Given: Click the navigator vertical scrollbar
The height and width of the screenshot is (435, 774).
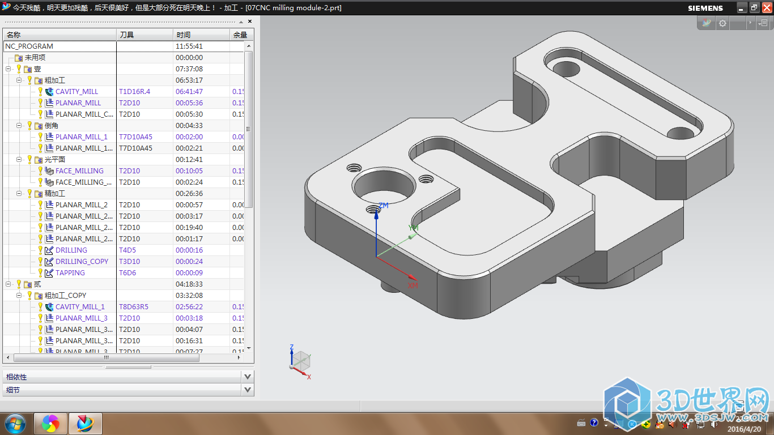Looking at the screenshot, I should tap(249, 129).
